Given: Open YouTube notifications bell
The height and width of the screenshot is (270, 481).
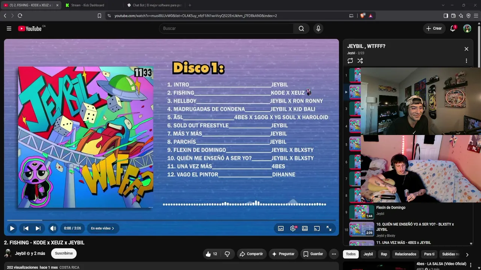Looking at the screenshot, I should pyautogui.click(x=453, y=28).
